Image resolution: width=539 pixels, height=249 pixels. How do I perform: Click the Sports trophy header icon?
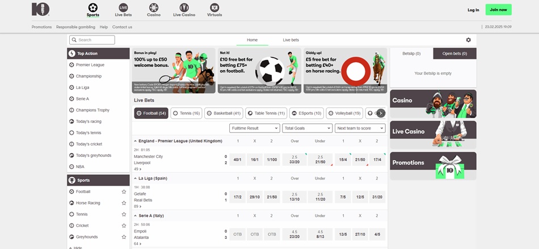click(x=72, y=180)
